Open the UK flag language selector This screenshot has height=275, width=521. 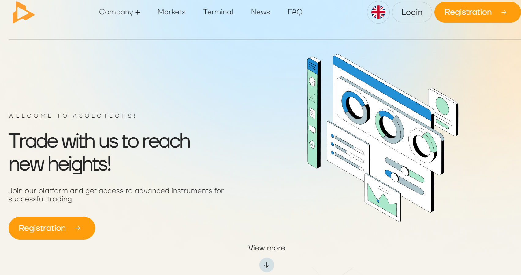click(x=378, y=12)
